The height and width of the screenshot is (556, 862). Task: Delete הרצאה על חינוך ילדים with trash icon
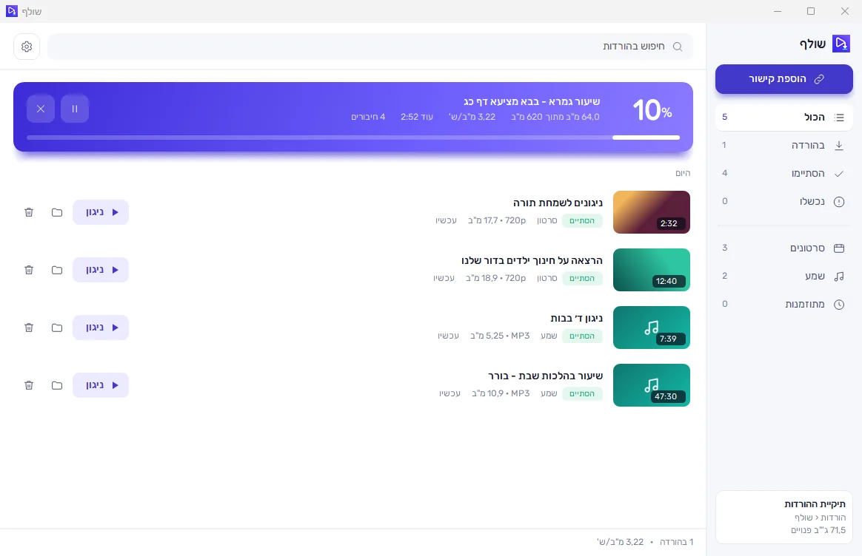(29, 270)
